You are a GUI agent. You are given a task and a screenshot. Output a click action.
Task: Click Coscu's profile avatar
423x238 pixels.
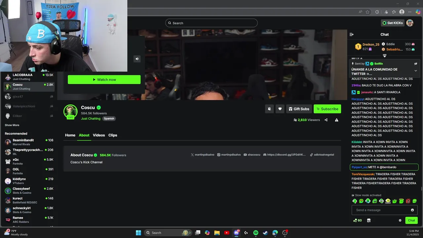point(70,112)
